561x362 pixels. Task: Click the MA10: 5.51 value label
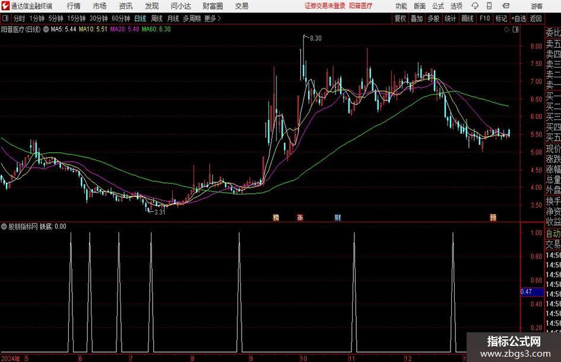93,29
